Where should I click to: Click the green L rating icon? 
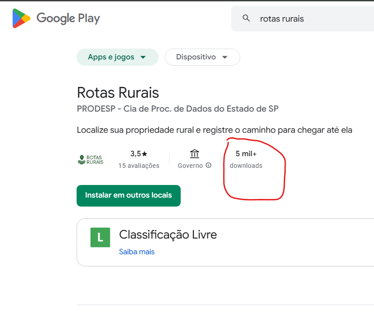(100, 237)
